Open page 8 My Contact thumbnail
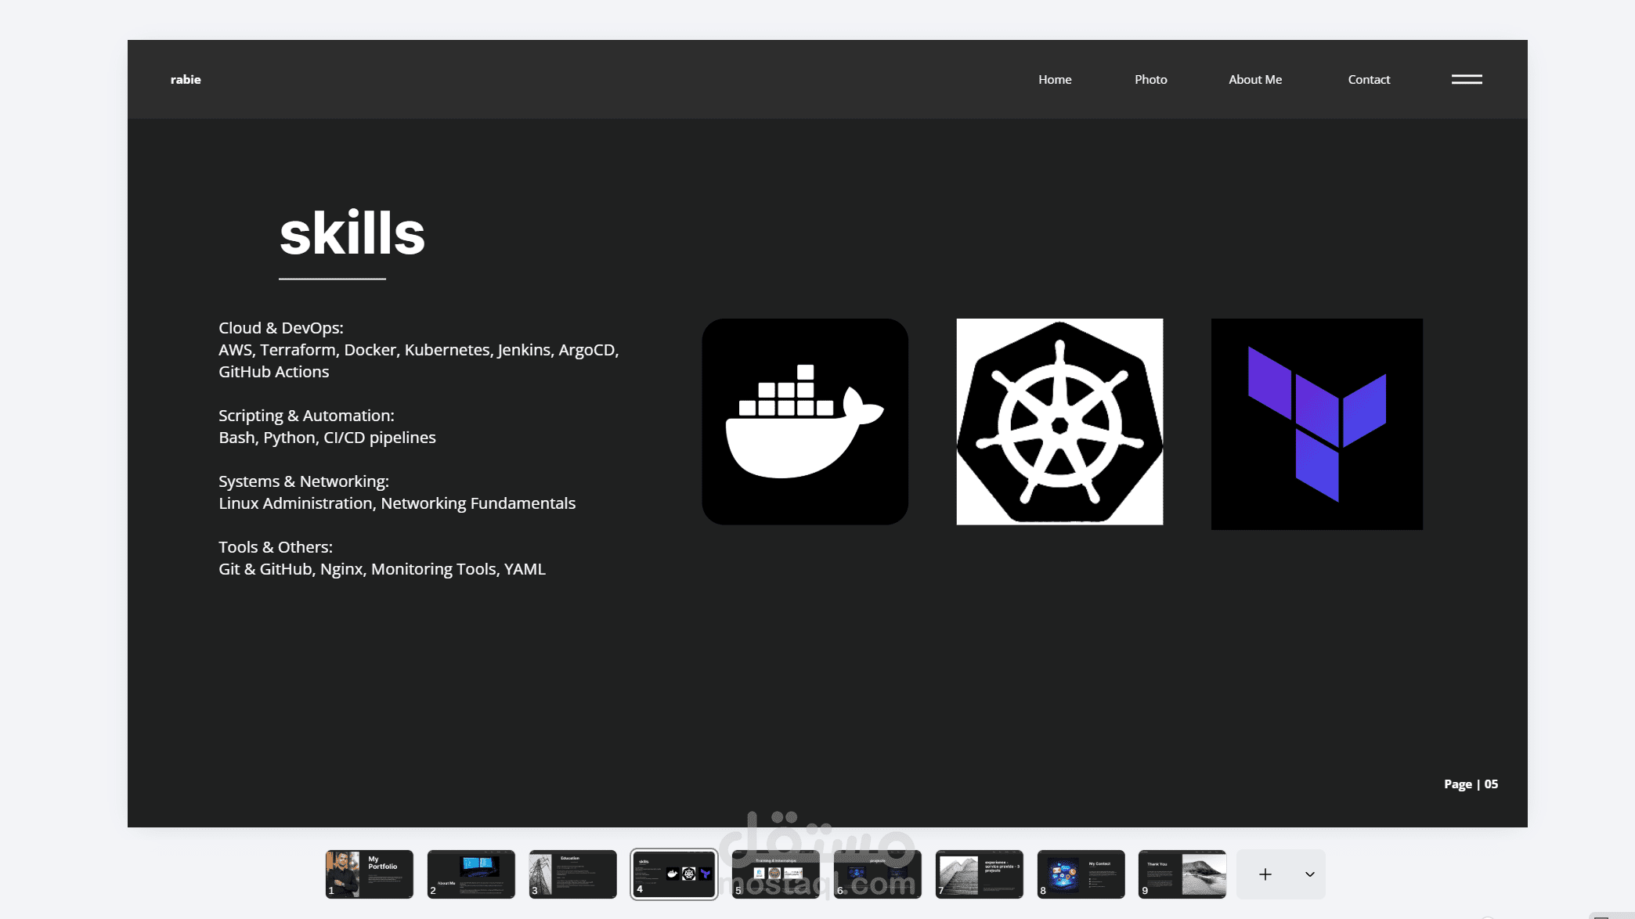The width and height of the screenshot is (1635, 919). (x=1081, y=874)
